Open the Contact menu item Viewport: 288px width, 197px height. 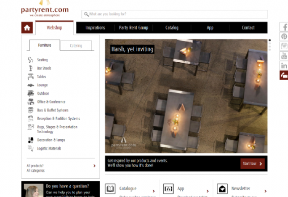[x=248, y=28]
